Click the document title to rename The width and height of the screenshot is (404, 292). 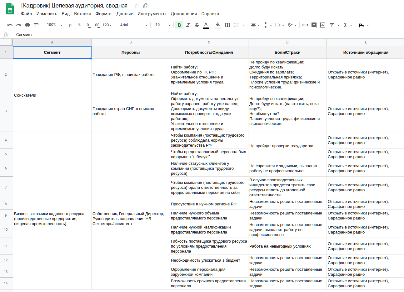tap(74, 6)
